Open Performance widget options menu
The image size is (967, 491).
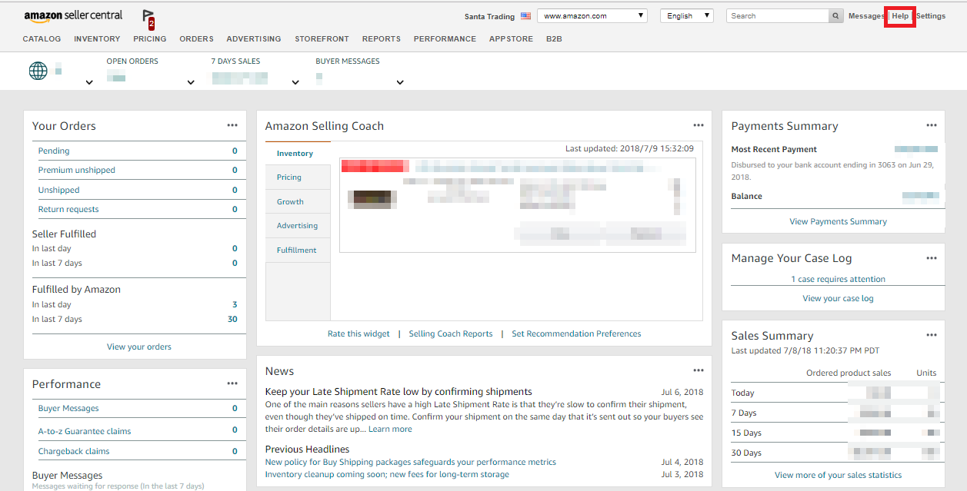pyautogui.click(x=232, y=383)
